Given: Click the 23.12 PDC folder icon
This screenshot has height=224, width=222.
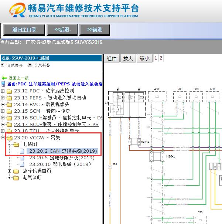Looking at the screenshot, I should (x=9, y=91).
